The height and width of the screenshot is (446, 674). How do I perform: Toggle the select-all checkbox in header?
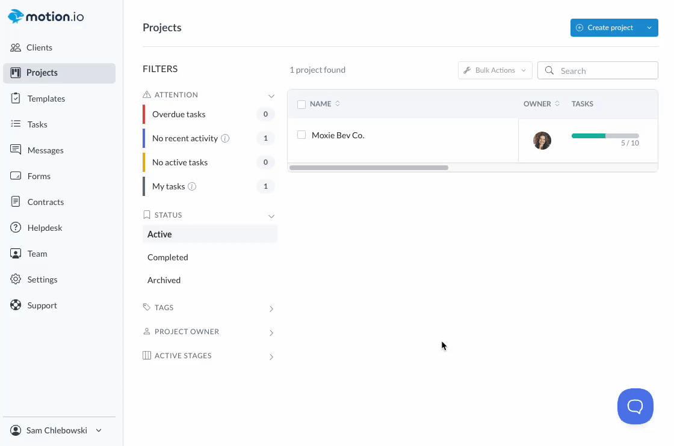(x=301, y=104)
